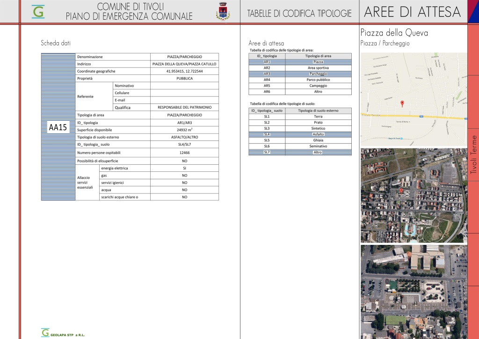Click the Referente row label
The image size is (479, 339).
pyautogui.click(x=85, y=96)
